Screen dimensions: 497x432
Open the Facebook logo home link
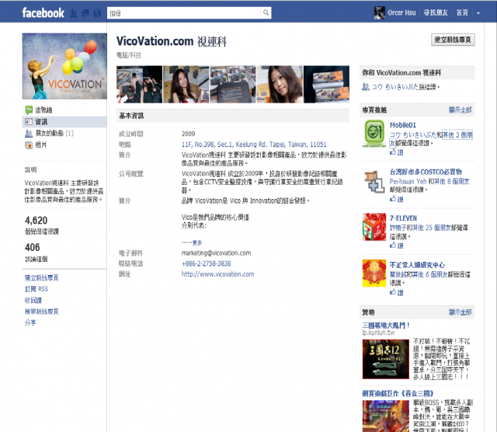click(x=43, y=13)
